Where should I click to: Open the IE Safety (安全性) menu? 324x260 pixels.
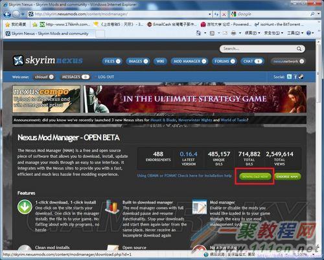click(x=273, y=33)
